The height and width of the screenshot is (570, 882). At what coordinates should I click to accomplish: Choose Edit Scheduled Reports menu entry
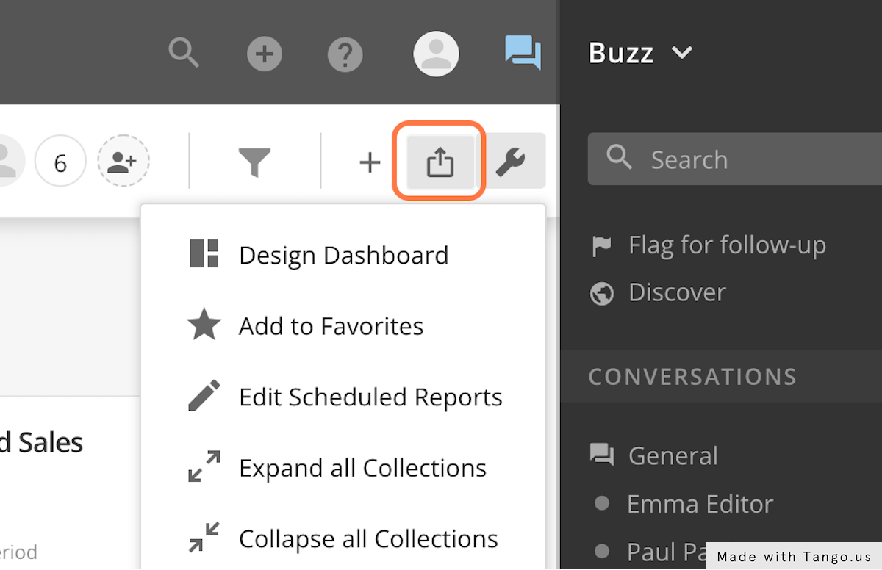pos(370,397)
